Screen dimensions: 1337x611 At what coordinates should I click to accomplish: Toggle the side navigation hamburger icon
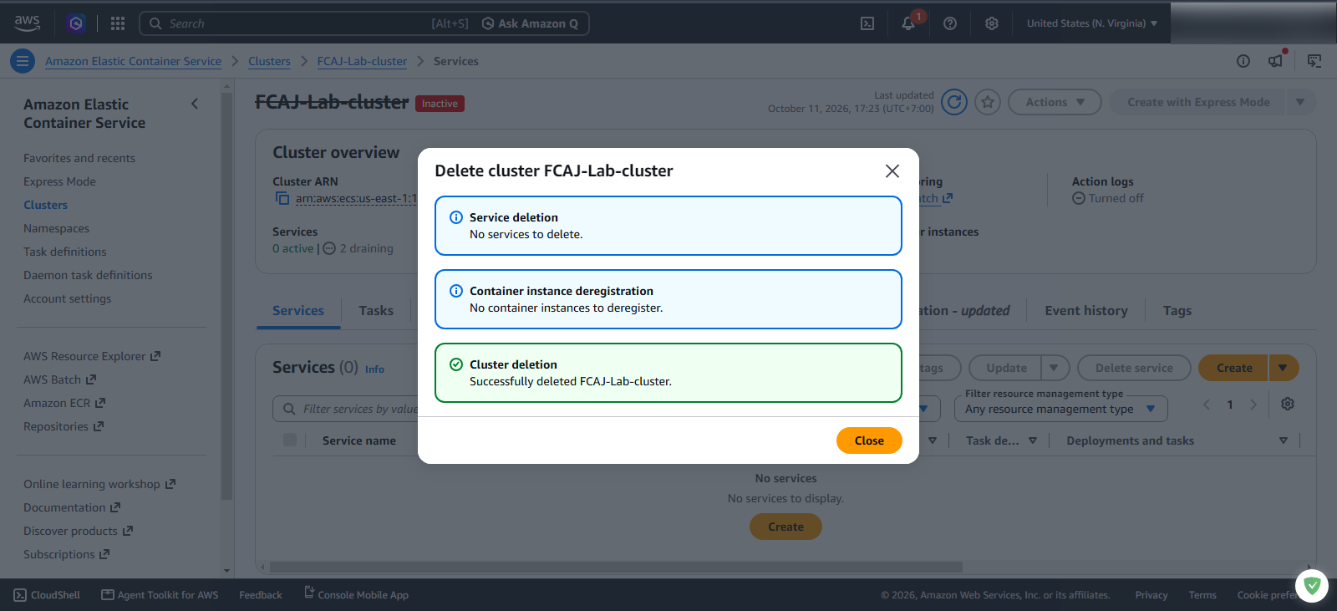[x=23, y=61]
